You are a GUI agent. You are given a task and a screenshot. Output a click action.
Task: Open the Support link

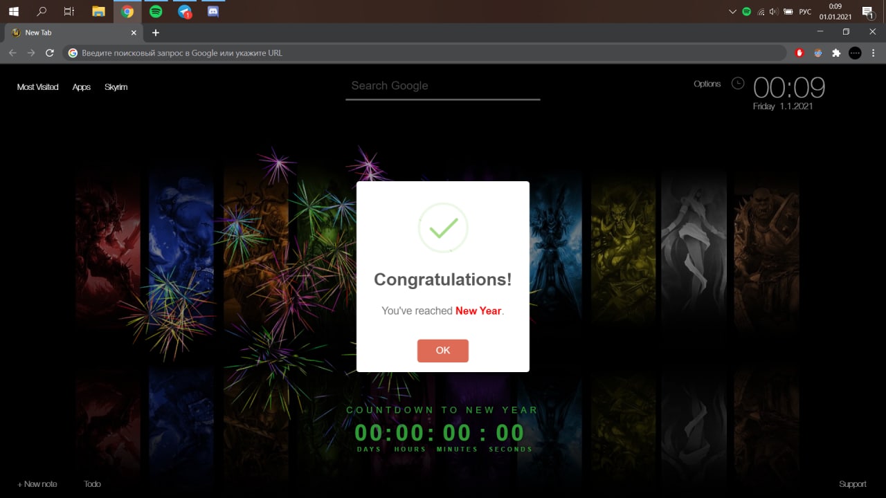click(853, 484)
